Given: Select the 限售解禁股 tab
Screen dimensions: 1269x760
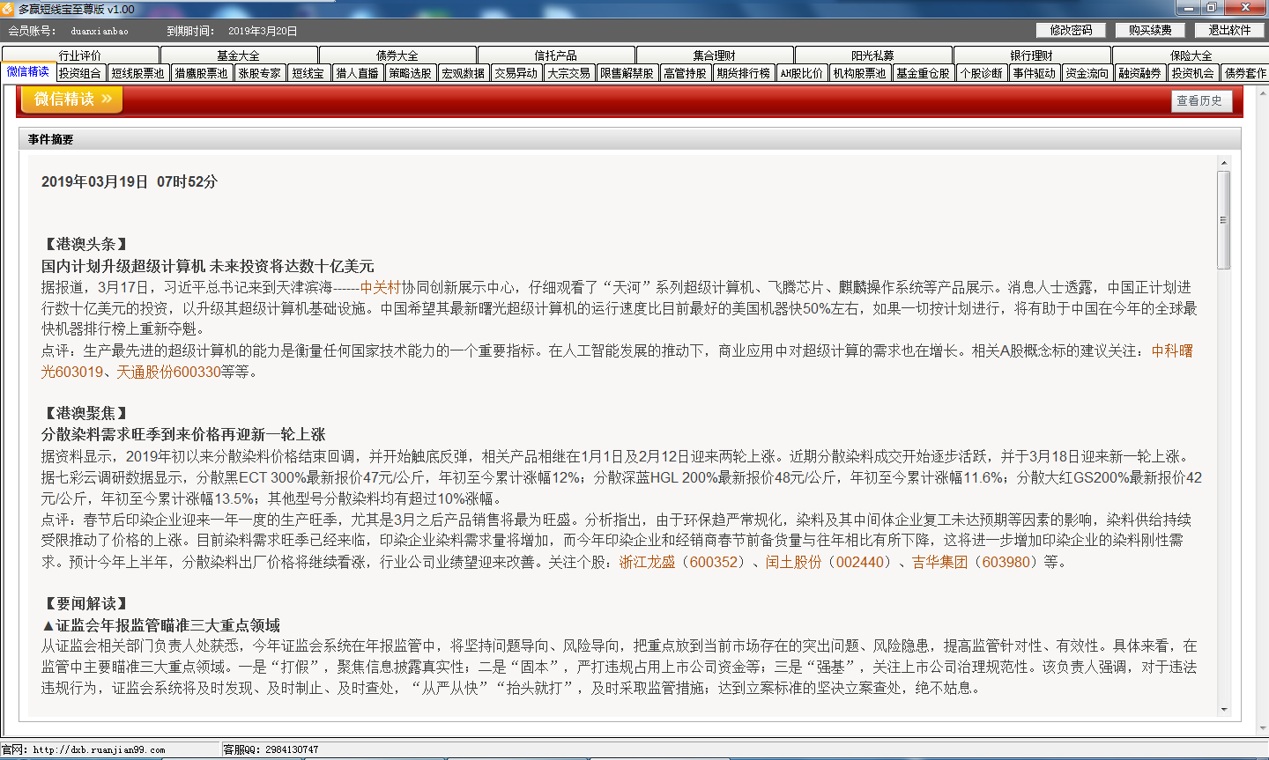Looking at the screenshot, I should click(x=627, y=73).
